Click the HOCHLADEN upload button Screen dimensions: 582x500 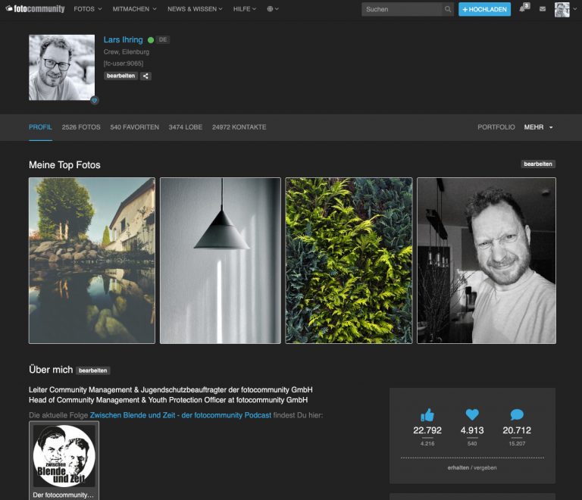point(484,9)
